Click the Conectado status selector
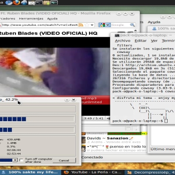This screenshot has width=175, height=175. [92, 157]
